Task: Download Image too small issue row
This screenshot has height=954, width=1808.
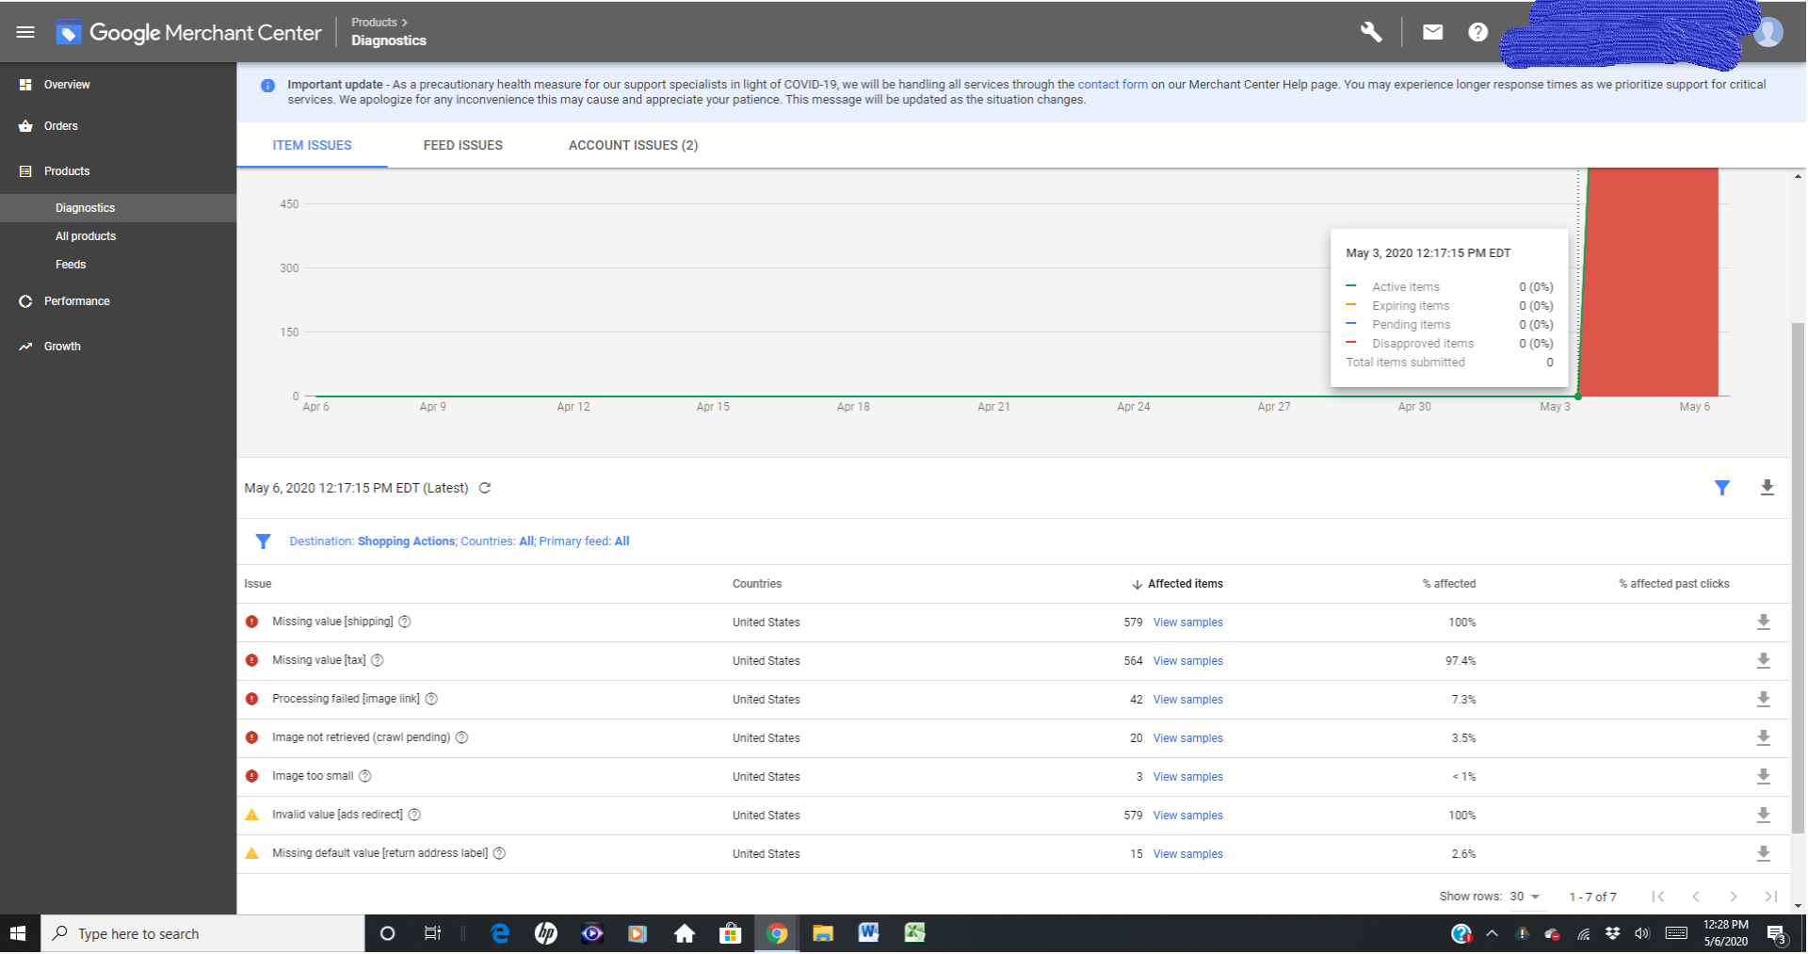Action: point(1763,777)
